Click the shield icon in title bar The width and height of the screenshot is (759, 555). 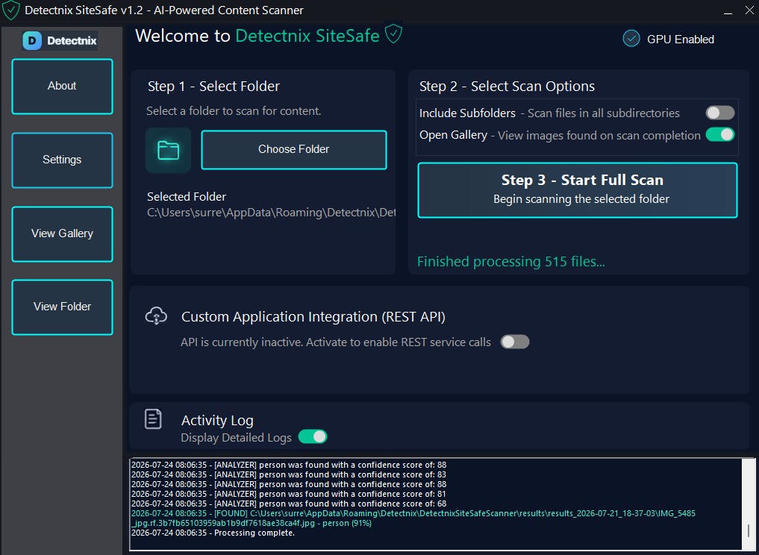click(10, 10)
